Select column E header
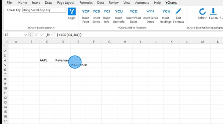 click(78, 42)
